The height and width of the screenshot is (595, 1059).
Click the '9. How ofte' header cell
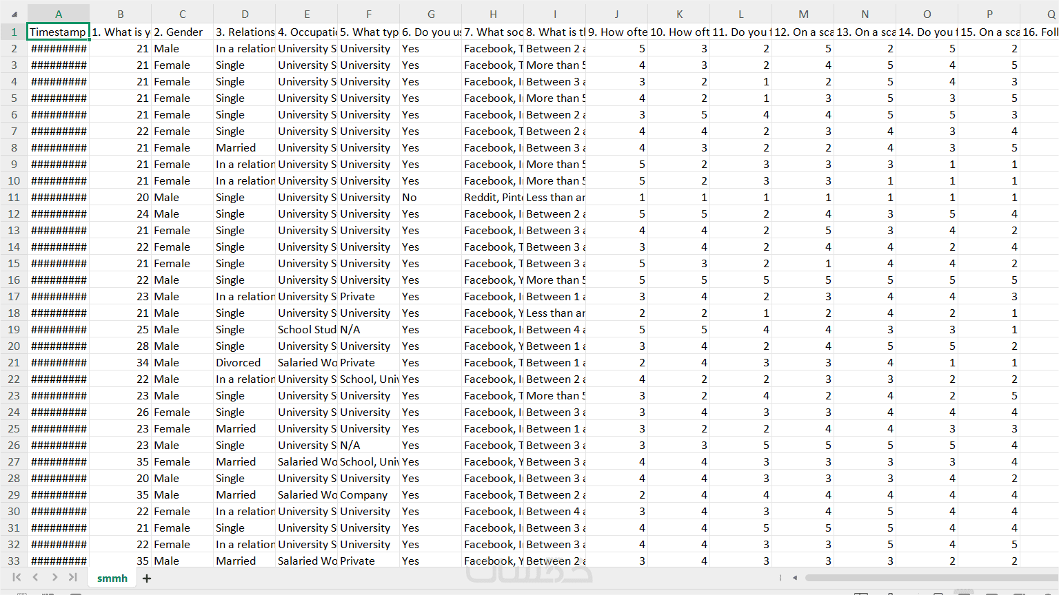617,32
